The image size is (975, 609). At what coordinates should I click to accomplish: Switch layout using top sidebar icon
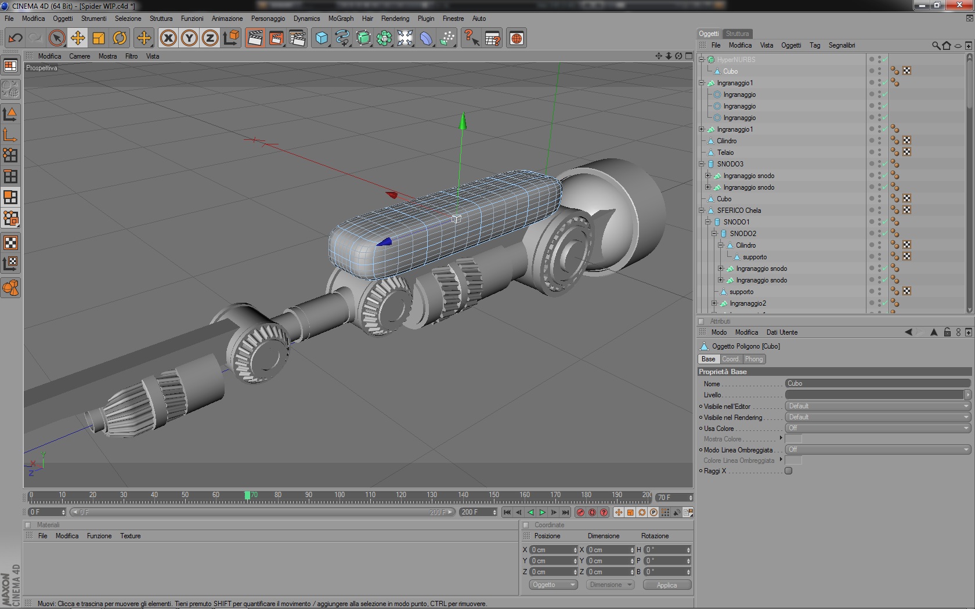pyautogui.click(x=10, y=66)
